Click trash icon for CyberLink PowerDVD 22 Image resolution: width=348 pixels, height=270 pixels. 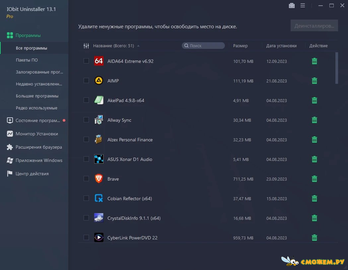314,238
